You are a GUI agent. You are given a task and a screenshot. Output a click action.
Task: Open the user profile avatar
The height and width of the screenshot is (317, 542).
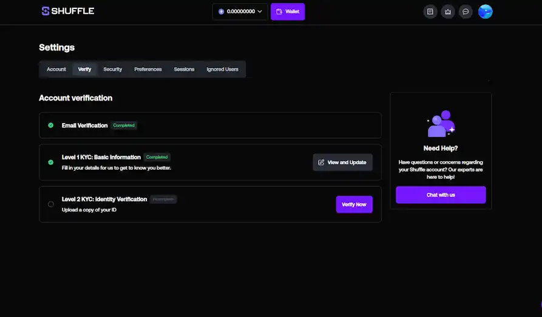point(485,12)
